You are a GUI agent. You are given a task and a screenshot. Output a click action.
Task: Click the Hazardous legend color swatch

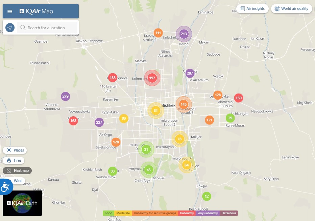[x=229, y=213]
